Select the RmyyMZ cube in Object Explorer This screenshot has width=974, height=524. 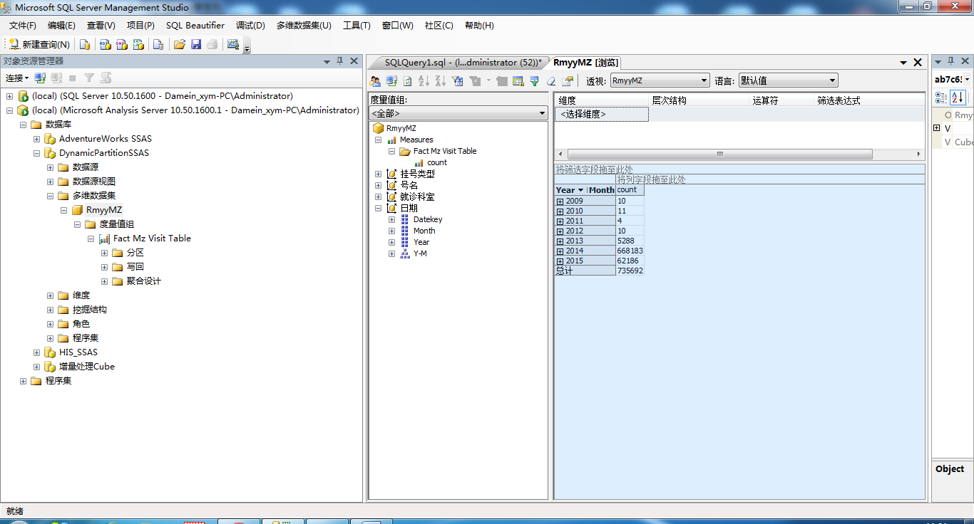(x=104, y=210)
